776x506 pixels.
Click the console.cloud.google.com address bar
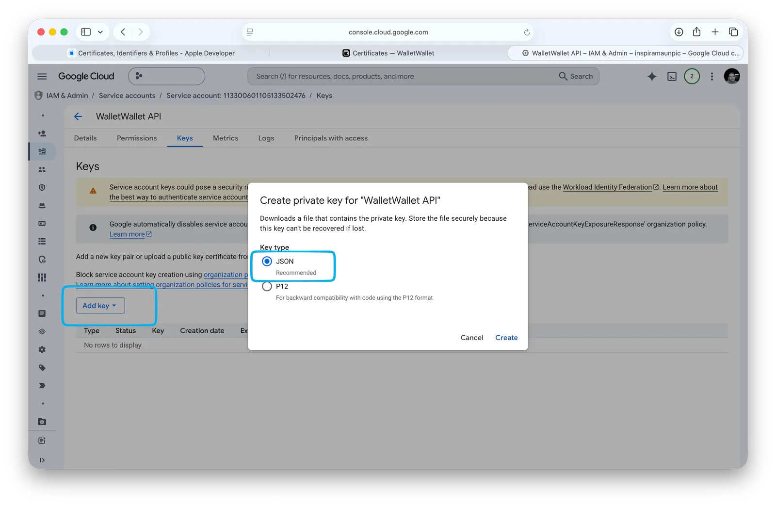(x=388, y=32)
